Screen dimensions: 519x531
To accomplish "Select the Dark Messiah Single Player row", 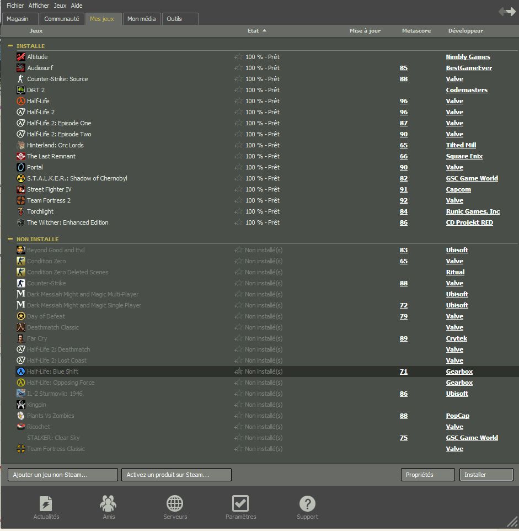I will coord(266,305).
